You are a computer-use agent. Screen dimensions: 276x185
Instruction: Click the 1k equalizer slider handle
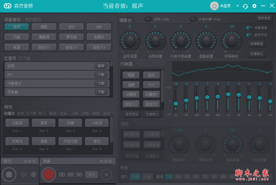click(x=228, y=95)
